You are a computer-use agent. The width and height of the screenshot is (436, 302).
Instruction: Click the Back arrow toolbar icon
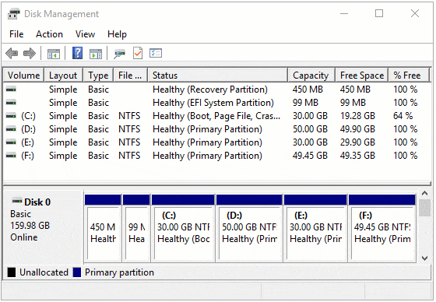pyautogui.click(x=12, y=53)
